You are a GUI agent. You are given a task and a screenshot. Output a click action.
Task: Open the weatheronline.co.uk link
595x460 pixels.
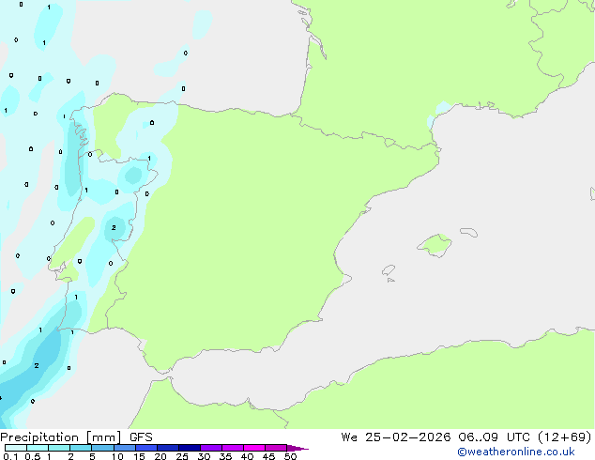[516, 452]
